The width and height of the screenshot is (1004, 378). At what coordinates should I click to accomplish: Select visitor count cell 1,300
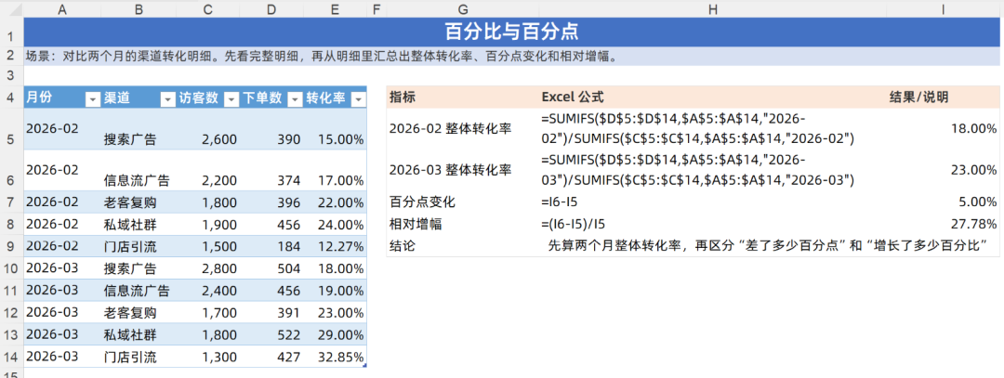click(x=208, y=357)
